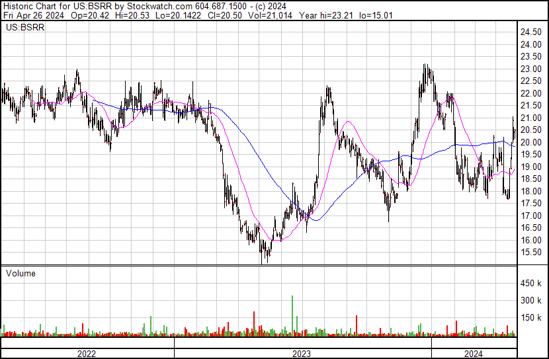Click the 19.50 price axis label
This screenshot has height=359, width=549.
(x=530, y=154)
